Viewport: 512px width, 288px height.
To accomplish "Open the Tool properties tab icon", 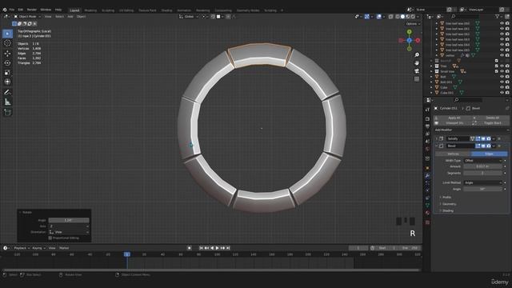I will click(x=427, y=110).
